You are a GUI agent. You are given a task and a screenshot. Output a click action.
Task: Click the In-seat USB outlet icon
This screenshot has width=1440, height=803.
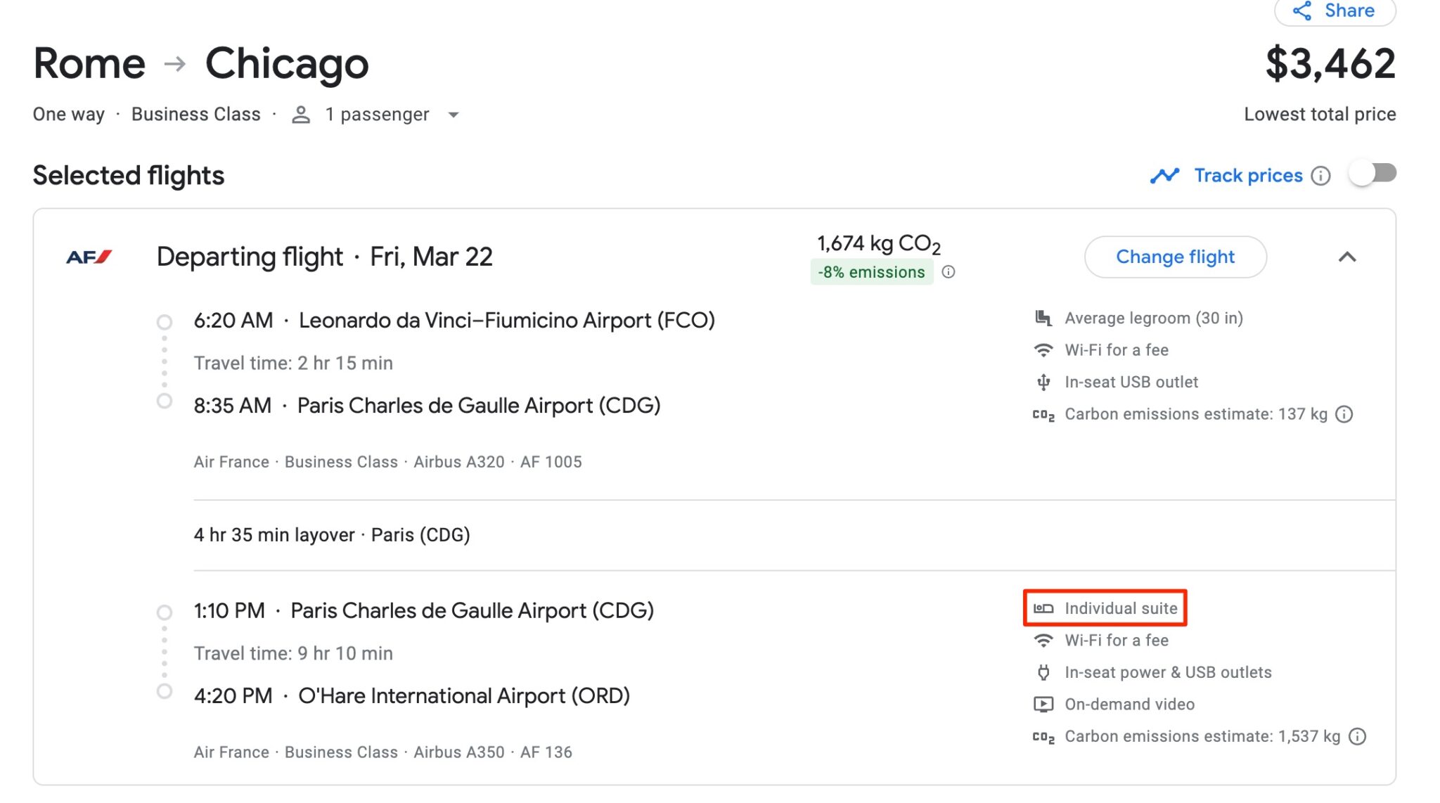pos(1045,382)
